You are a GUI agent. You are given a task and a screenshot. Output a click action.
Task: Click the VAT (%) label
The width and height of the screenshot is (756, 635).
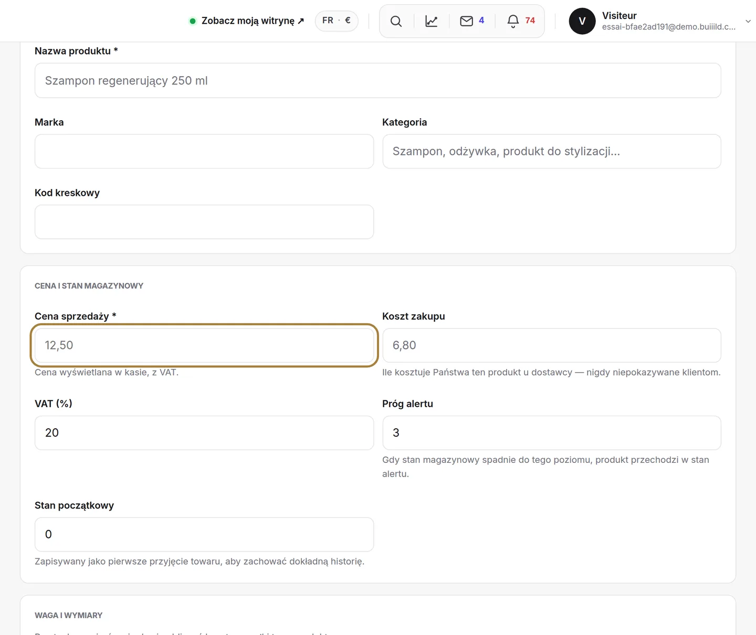(54, 404)
